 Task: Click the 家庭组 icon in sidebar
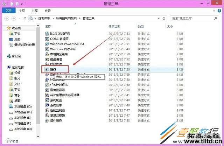[x=9, y=56]
